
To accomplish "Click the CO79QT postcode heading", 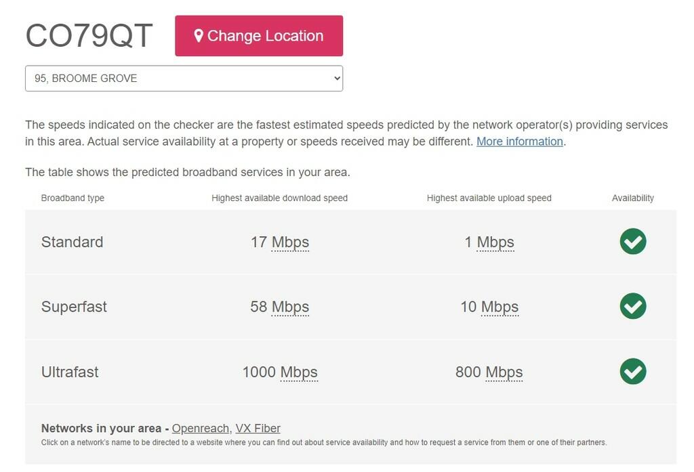I will coord(89,35).
